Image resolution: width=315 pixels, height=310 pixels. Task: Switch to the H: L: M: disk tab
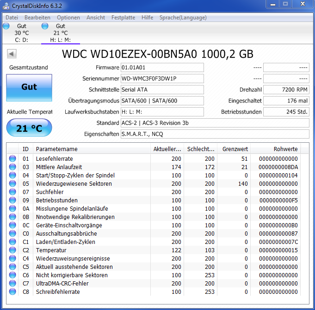pos(61,33)
